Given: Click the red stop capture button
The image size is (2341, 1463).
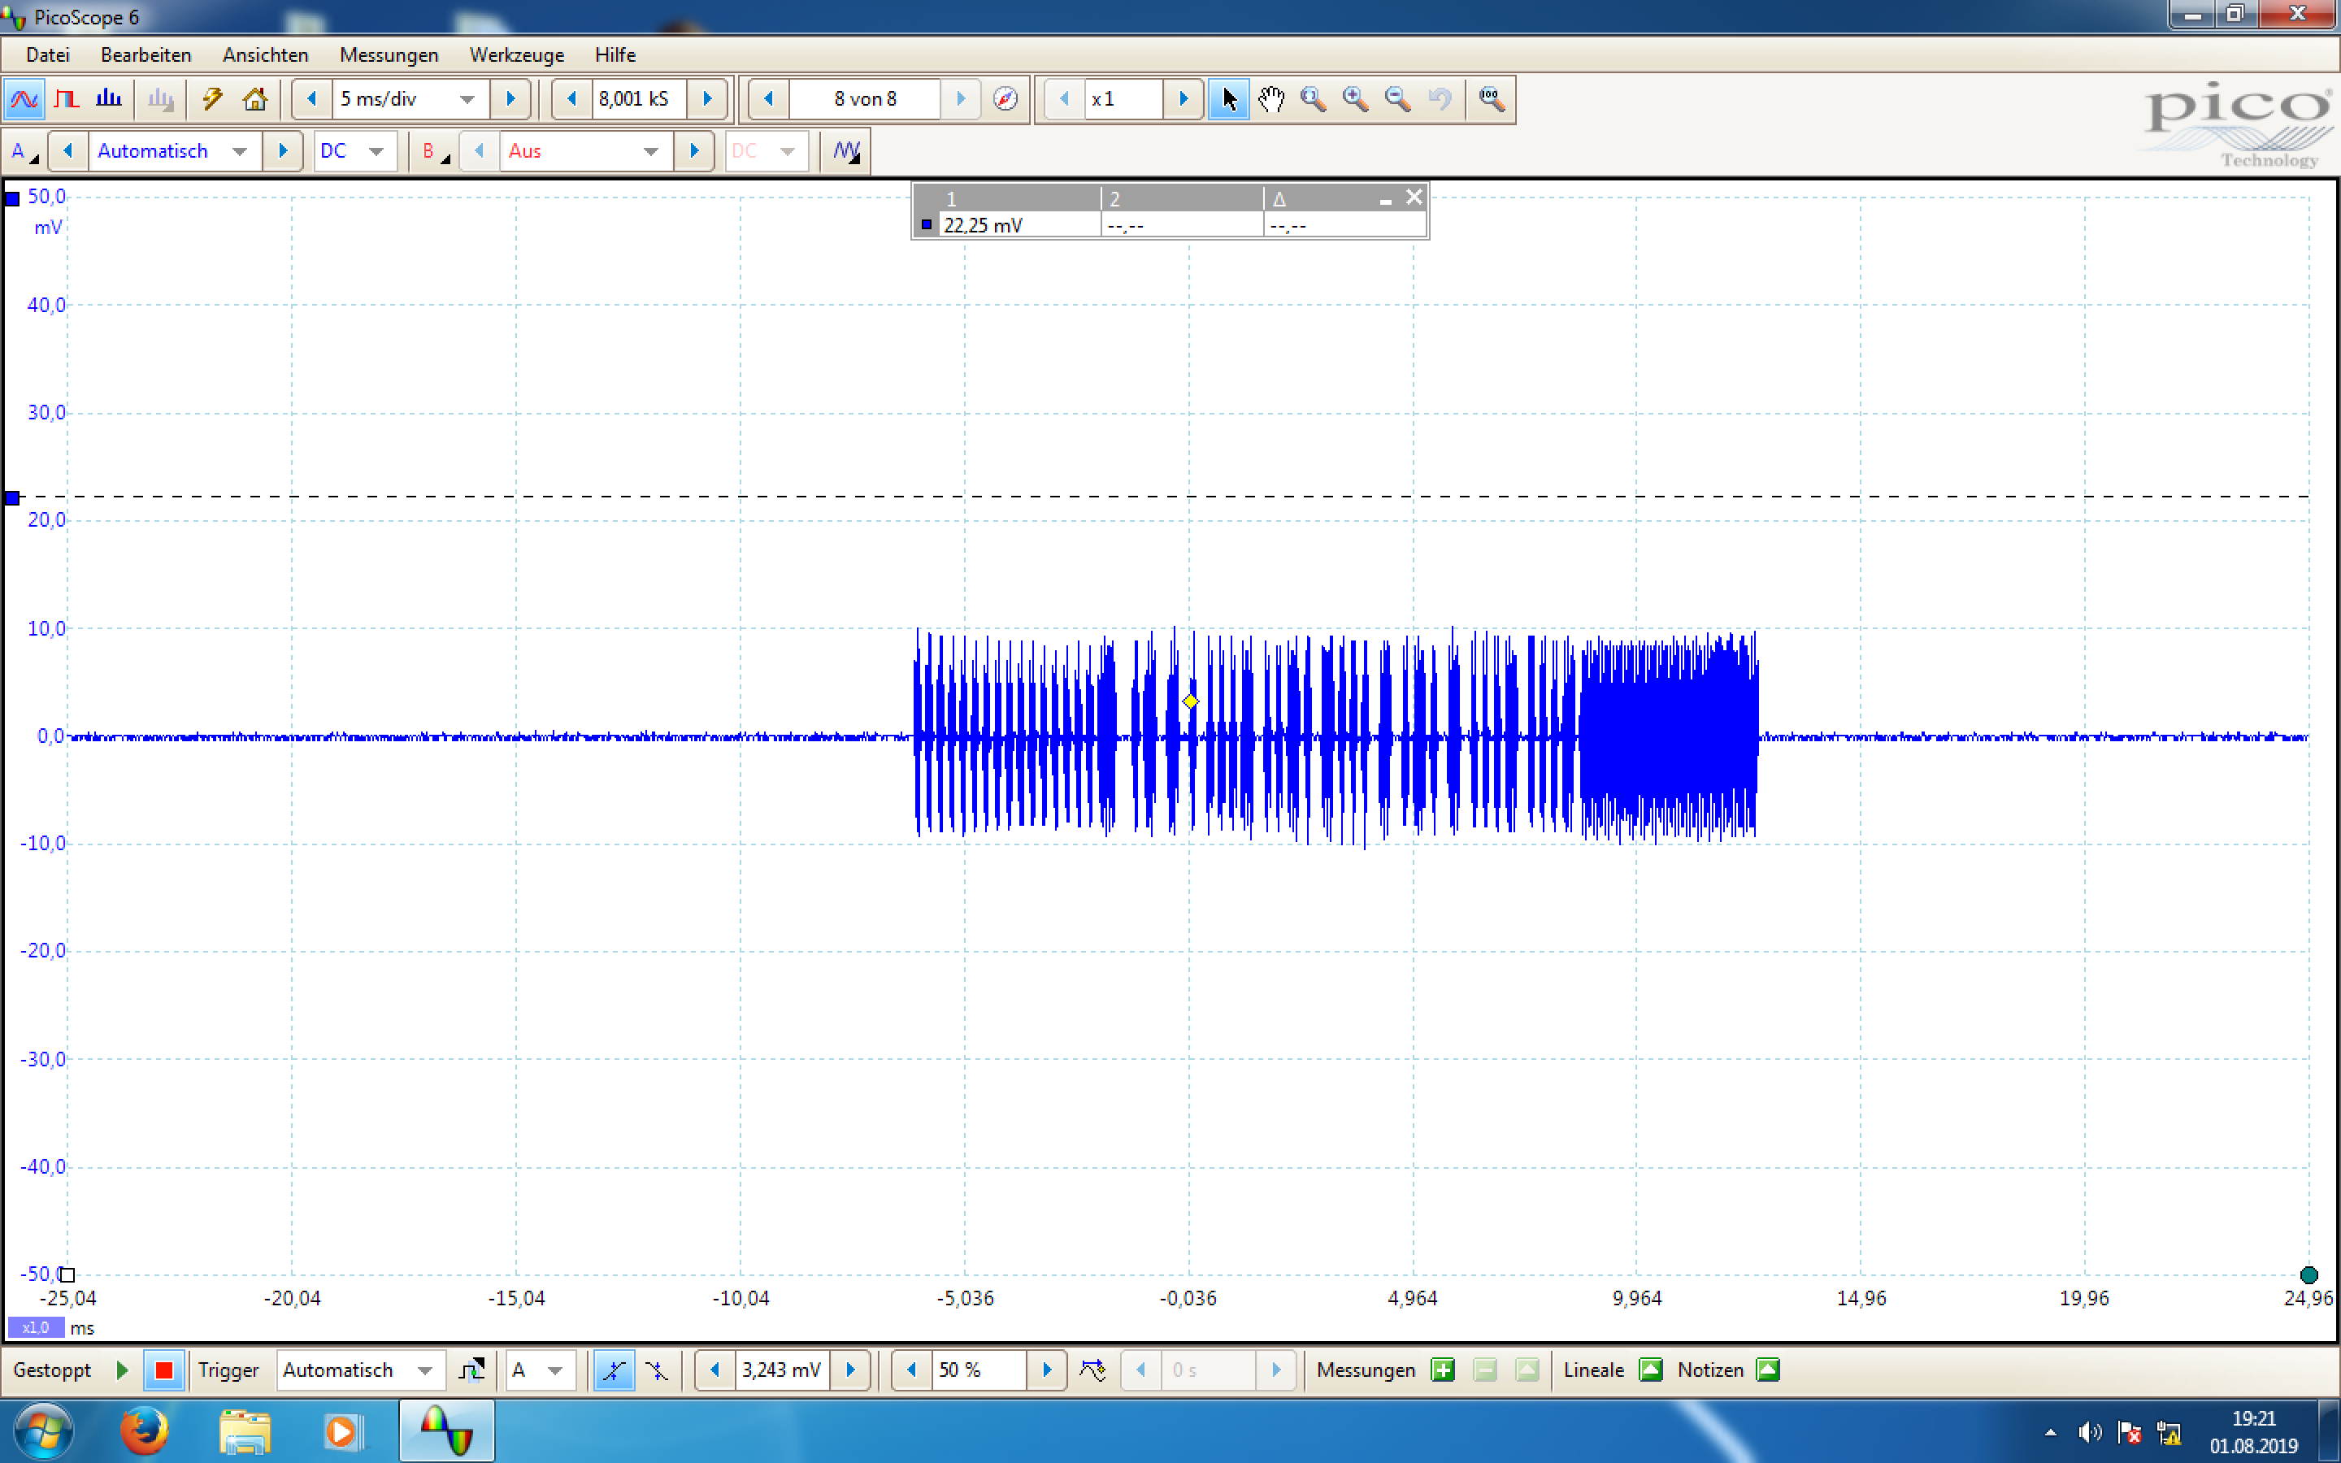Looking at the screenshot, I should pyautogui.click(x=163, y=1370).
